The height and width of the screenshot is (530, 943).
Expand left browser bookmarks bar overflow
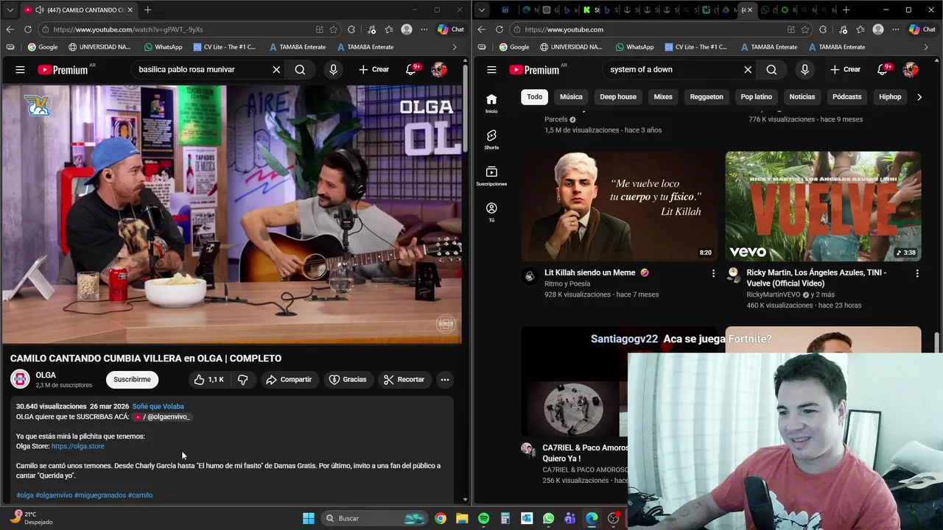tap(455, 47)
